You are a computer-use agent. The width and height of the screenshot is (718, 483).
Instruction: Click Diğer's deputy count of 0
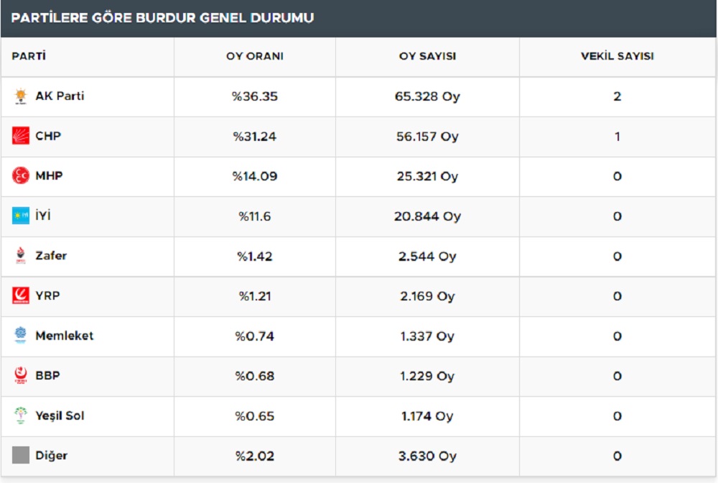coord(617,456)
